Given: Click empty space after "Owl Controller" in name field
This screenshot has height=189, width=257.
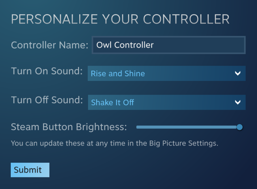Looking at the screenshot, I should pos(198,45).
